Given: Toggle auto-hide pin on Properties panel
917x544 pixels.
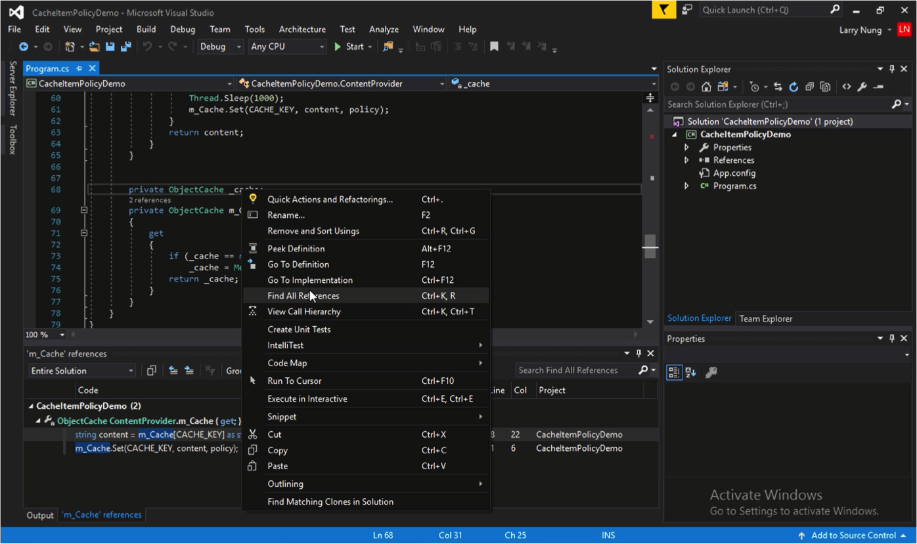Looking at the screenshot, I should [892, 339].
